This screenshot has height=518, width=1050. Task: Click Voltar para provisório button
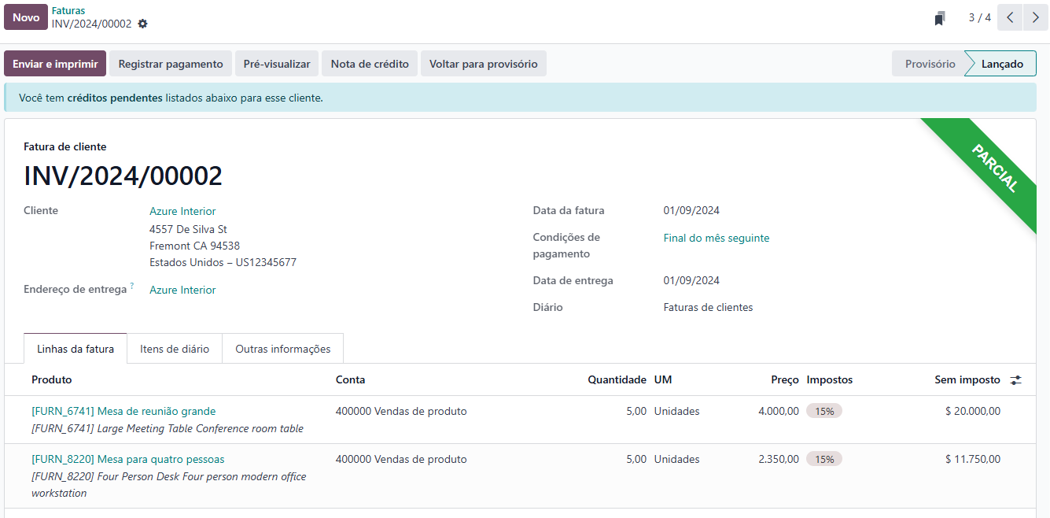pyautogui.click(x=484, y=64)
